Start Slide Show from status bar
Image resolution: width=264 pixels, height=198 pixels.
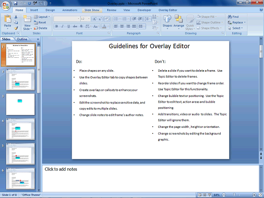[209, 195]
